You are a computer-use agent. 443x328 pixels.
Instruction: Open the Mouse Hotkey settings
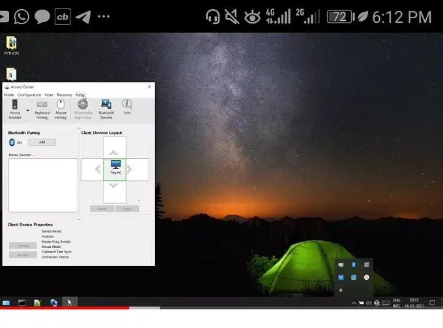coord(61,109)
